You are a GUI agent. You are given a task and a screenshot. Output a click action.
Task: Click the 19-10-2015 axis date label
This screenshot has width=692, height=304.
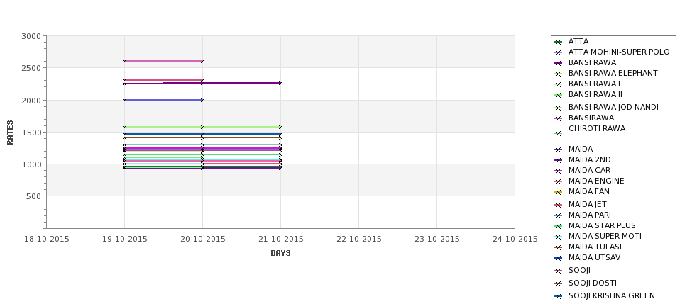(x=124, y=240)
